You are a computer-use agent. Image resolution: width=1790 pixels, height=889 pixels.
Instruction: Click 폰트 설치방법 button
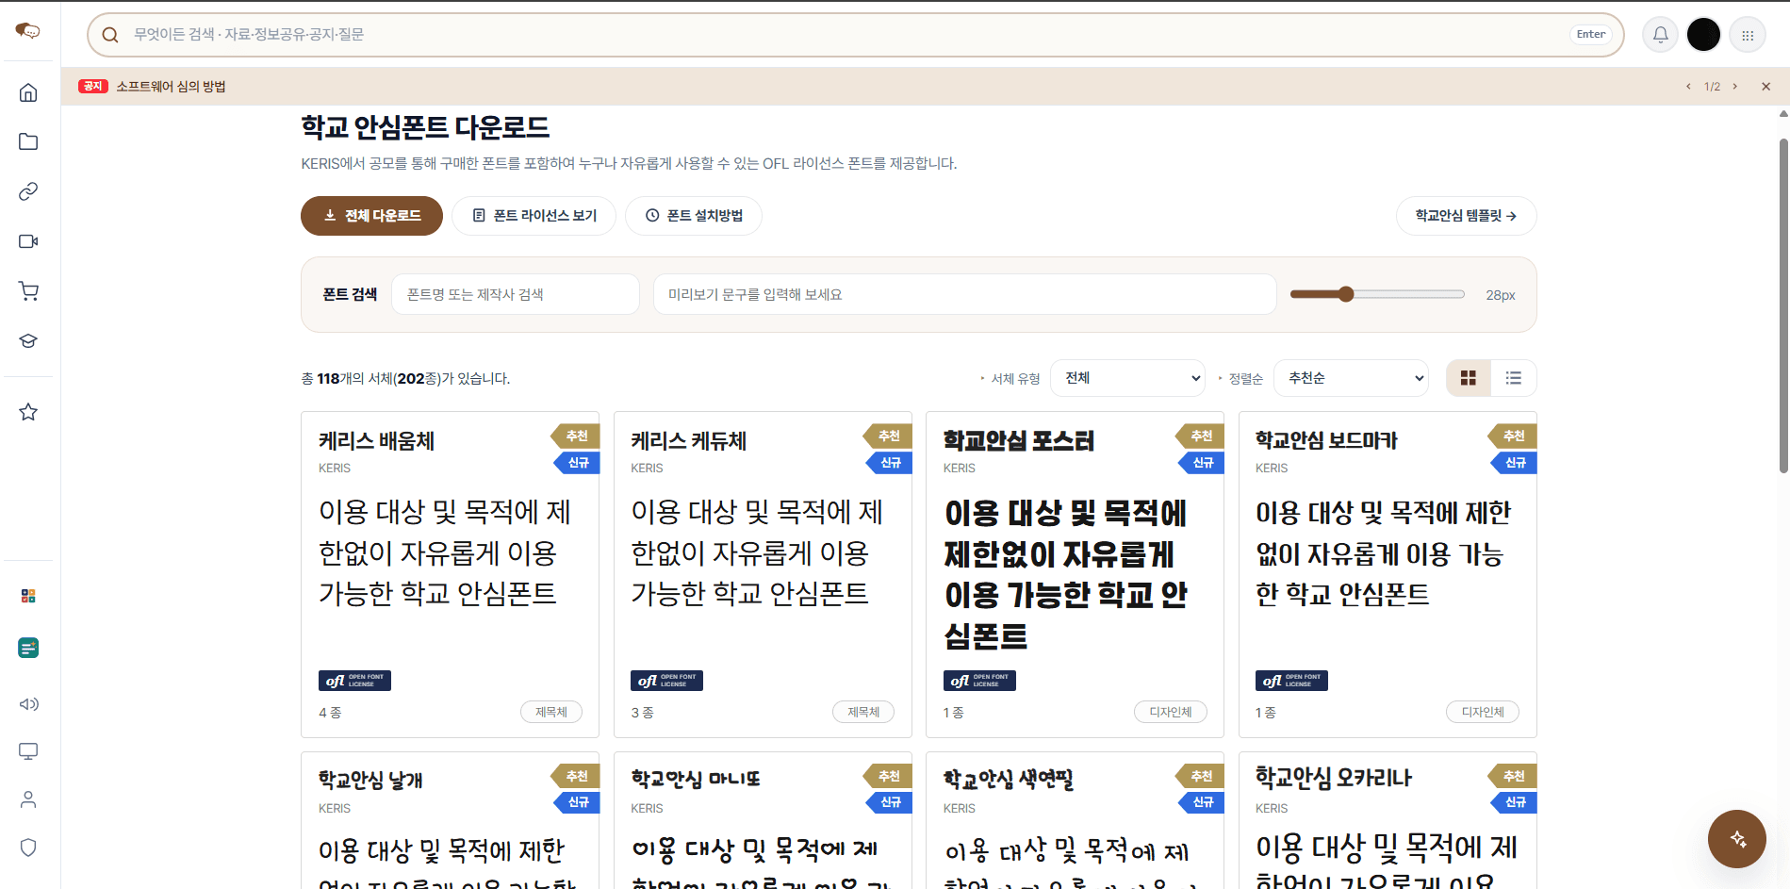click(694, 216)
